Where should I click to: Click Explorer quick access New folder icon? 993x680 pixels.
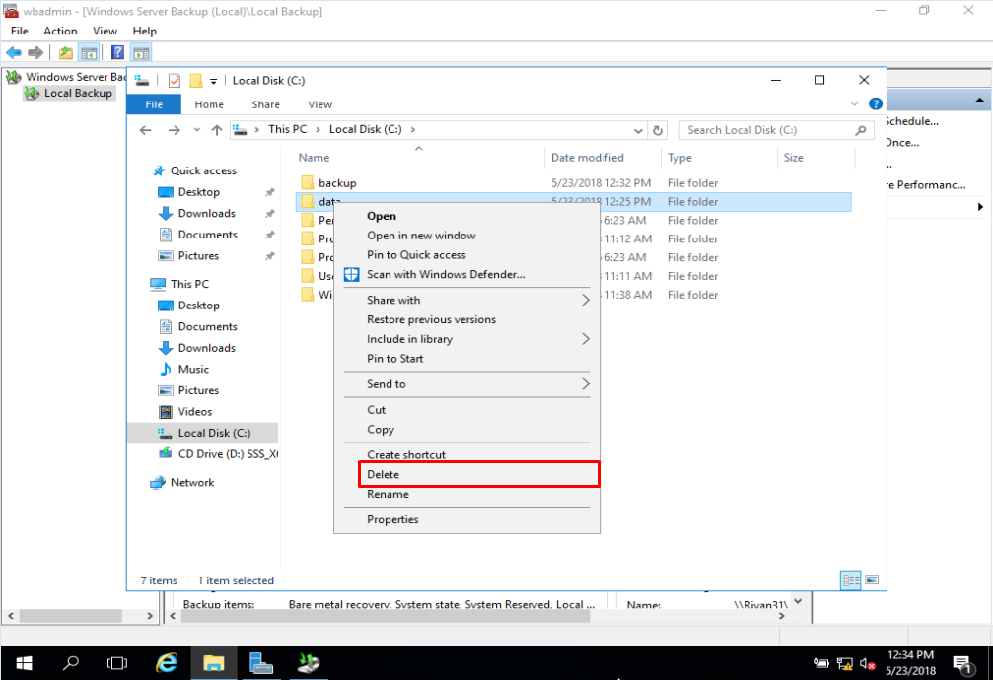(196, 81)
